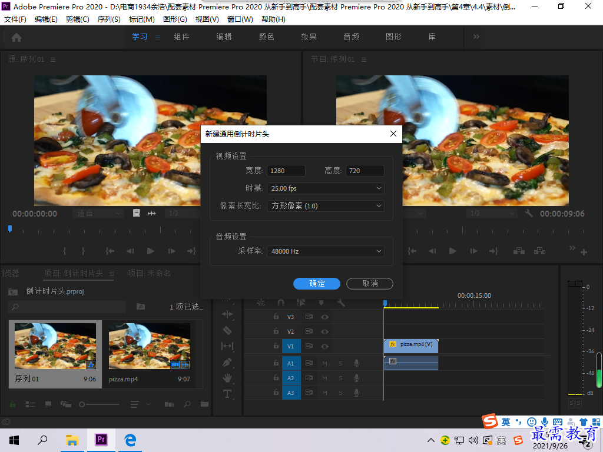Click the Source monitor playhead marker
This screenshot has width=603, height=452.
tap(10, 229)
